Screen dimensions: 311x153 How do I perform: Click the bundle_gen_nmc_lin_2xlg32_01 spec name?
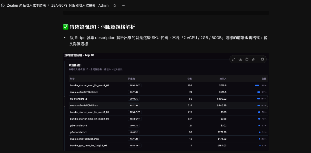[88, 145]
